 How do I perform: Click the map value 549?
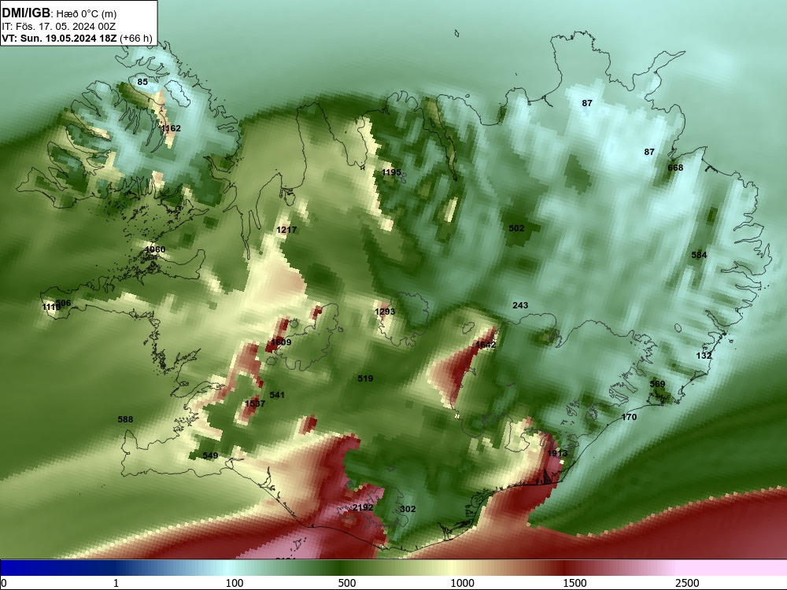pos(210,455)
